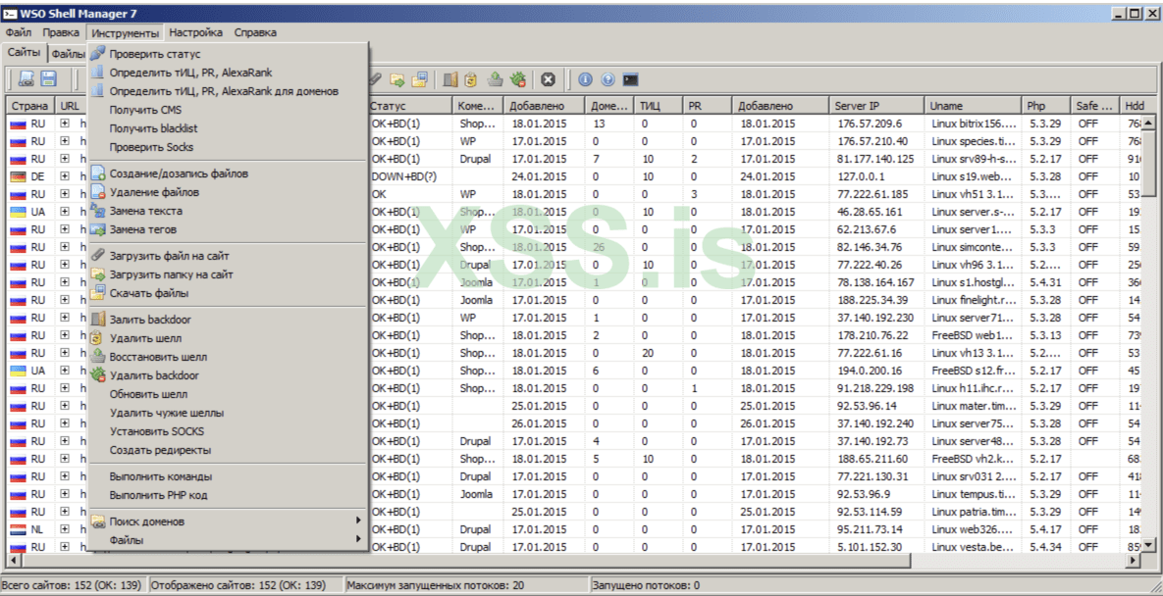1163x596 pixels.
Task: Click the floppy disk save icon in toolbar
Action: [x=48, y=79]
